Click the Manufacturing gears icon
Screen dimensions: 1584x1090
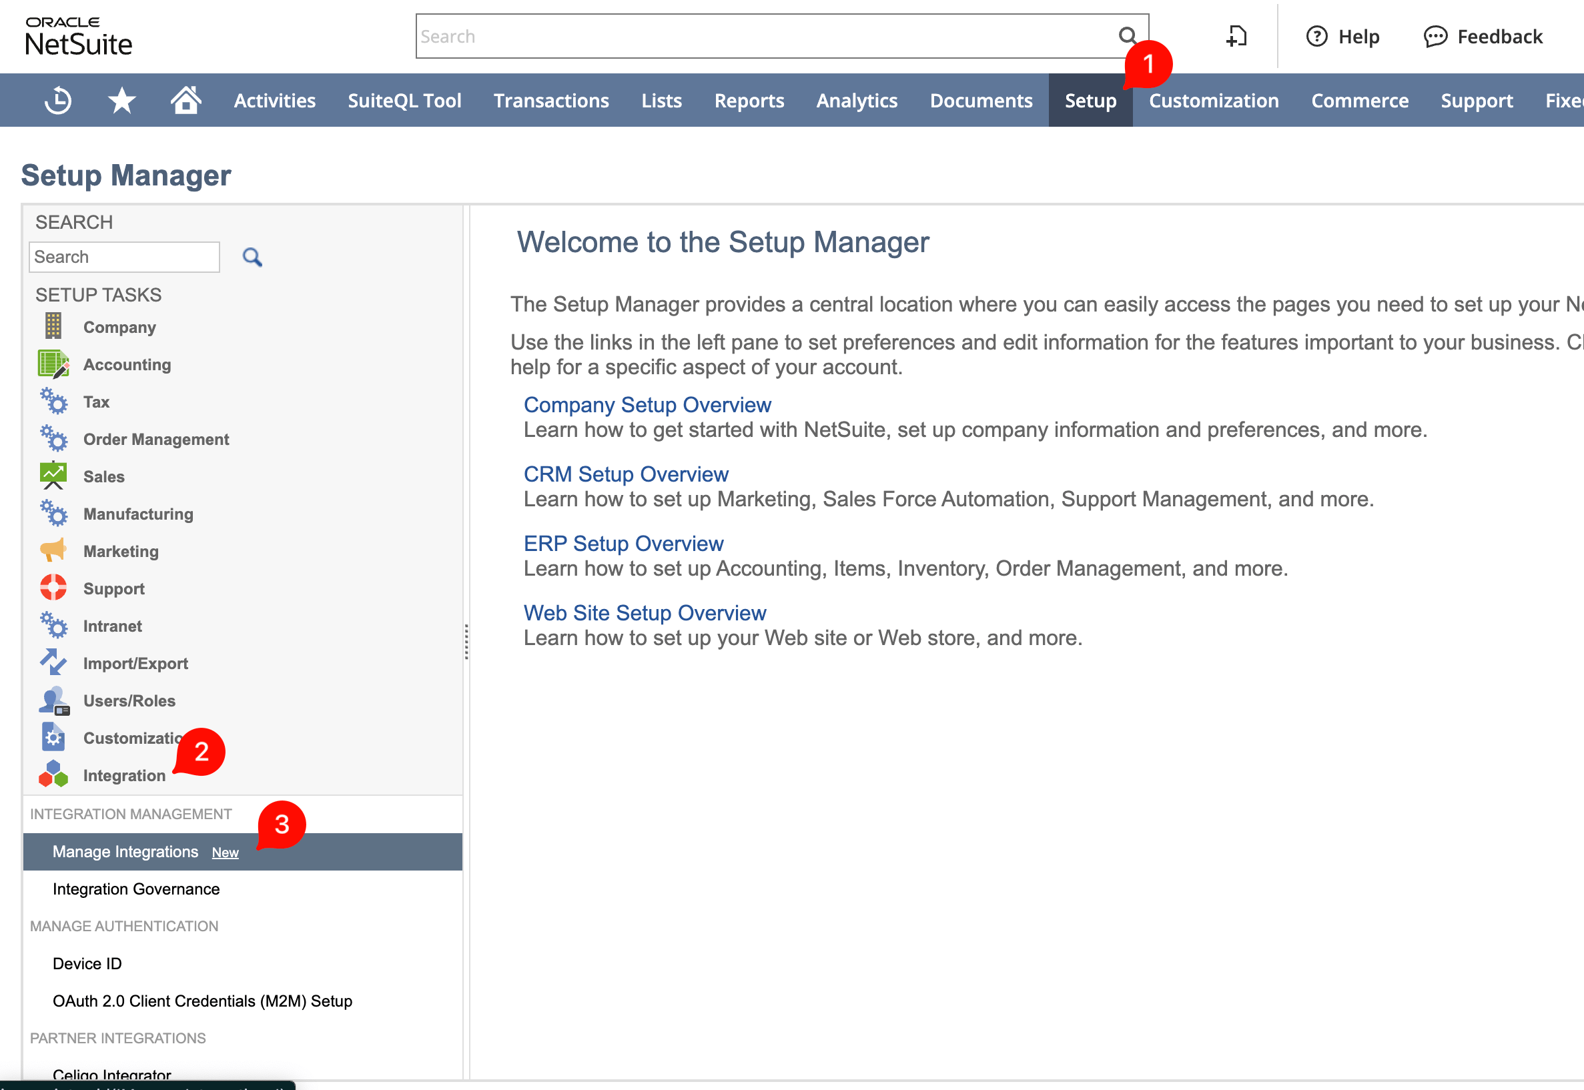pos(53,513)
